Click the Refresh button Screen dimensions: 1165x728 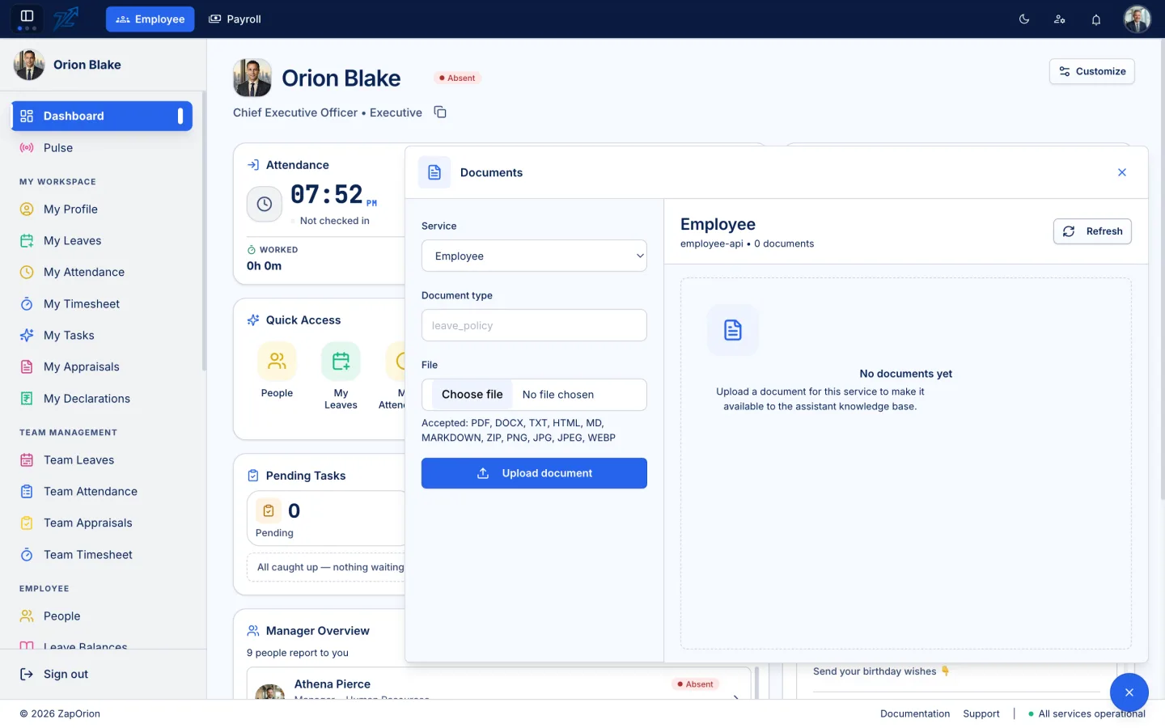pyautogui.click(x=1092, y=231)
